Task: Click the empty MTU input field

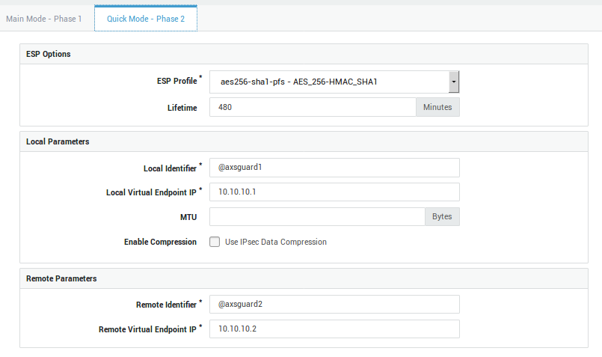Action: [317, 217]
